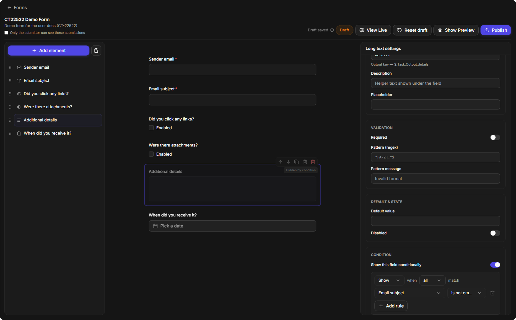Screen dimensions: 516x320
Task: Duplicate the Additional details field
Action: point(297,162)
